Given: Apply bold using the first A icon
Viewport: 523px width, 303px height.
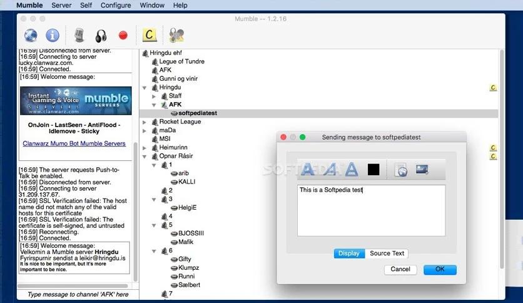Looking at the screenshot, I should (307, 169).
